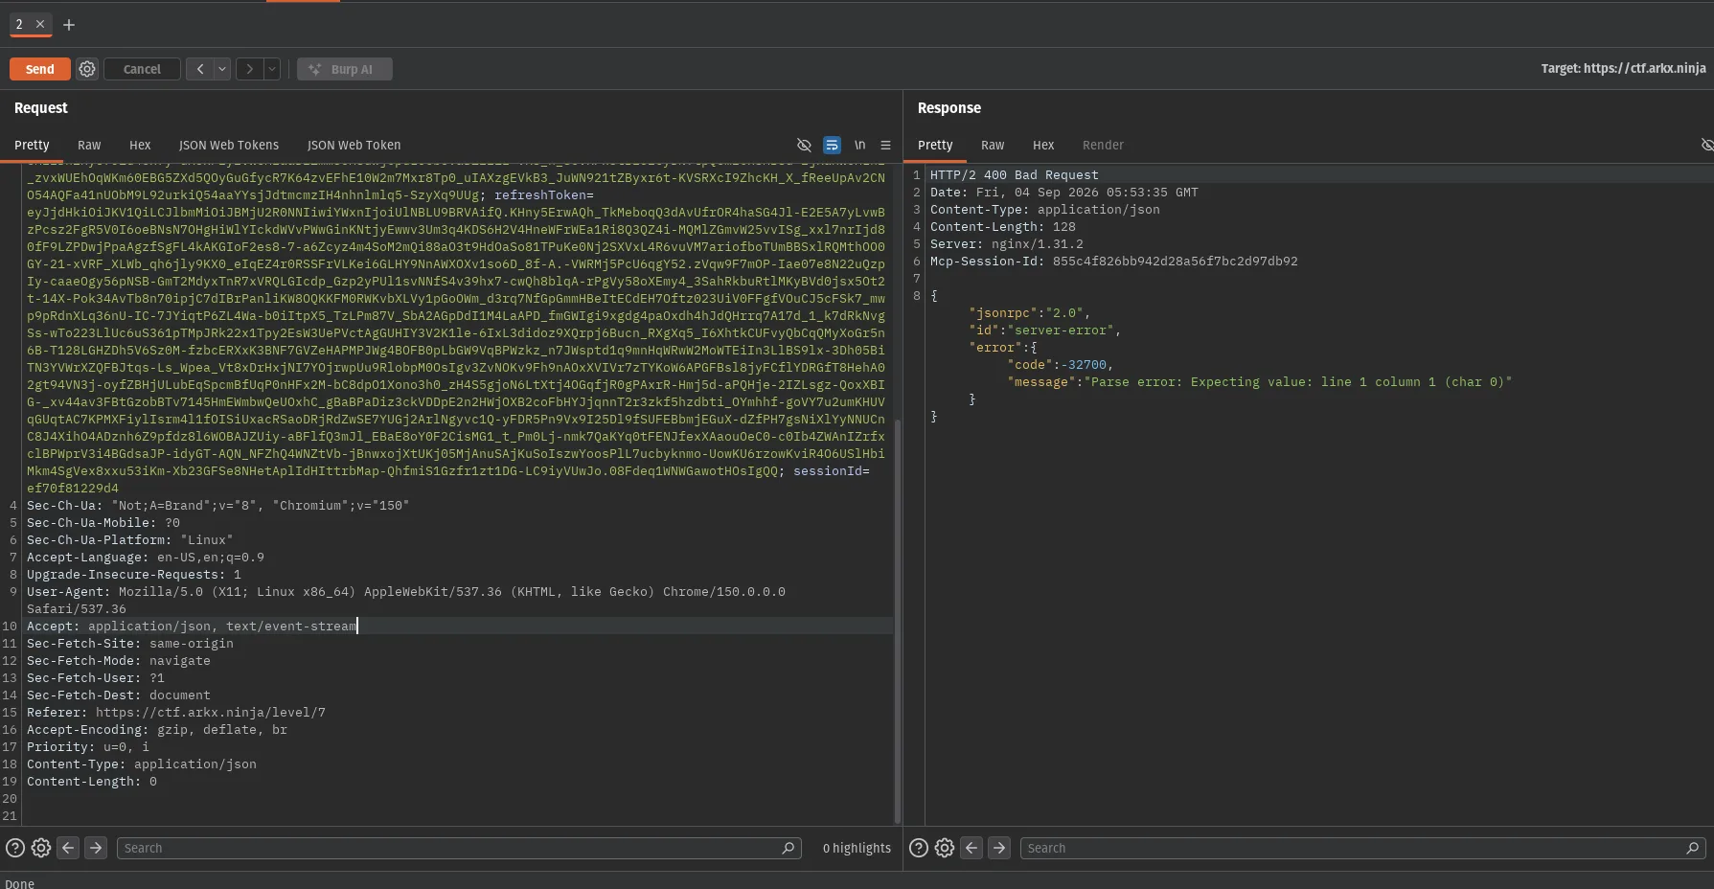Click request search magnifier icon

[x=788, y=848]
